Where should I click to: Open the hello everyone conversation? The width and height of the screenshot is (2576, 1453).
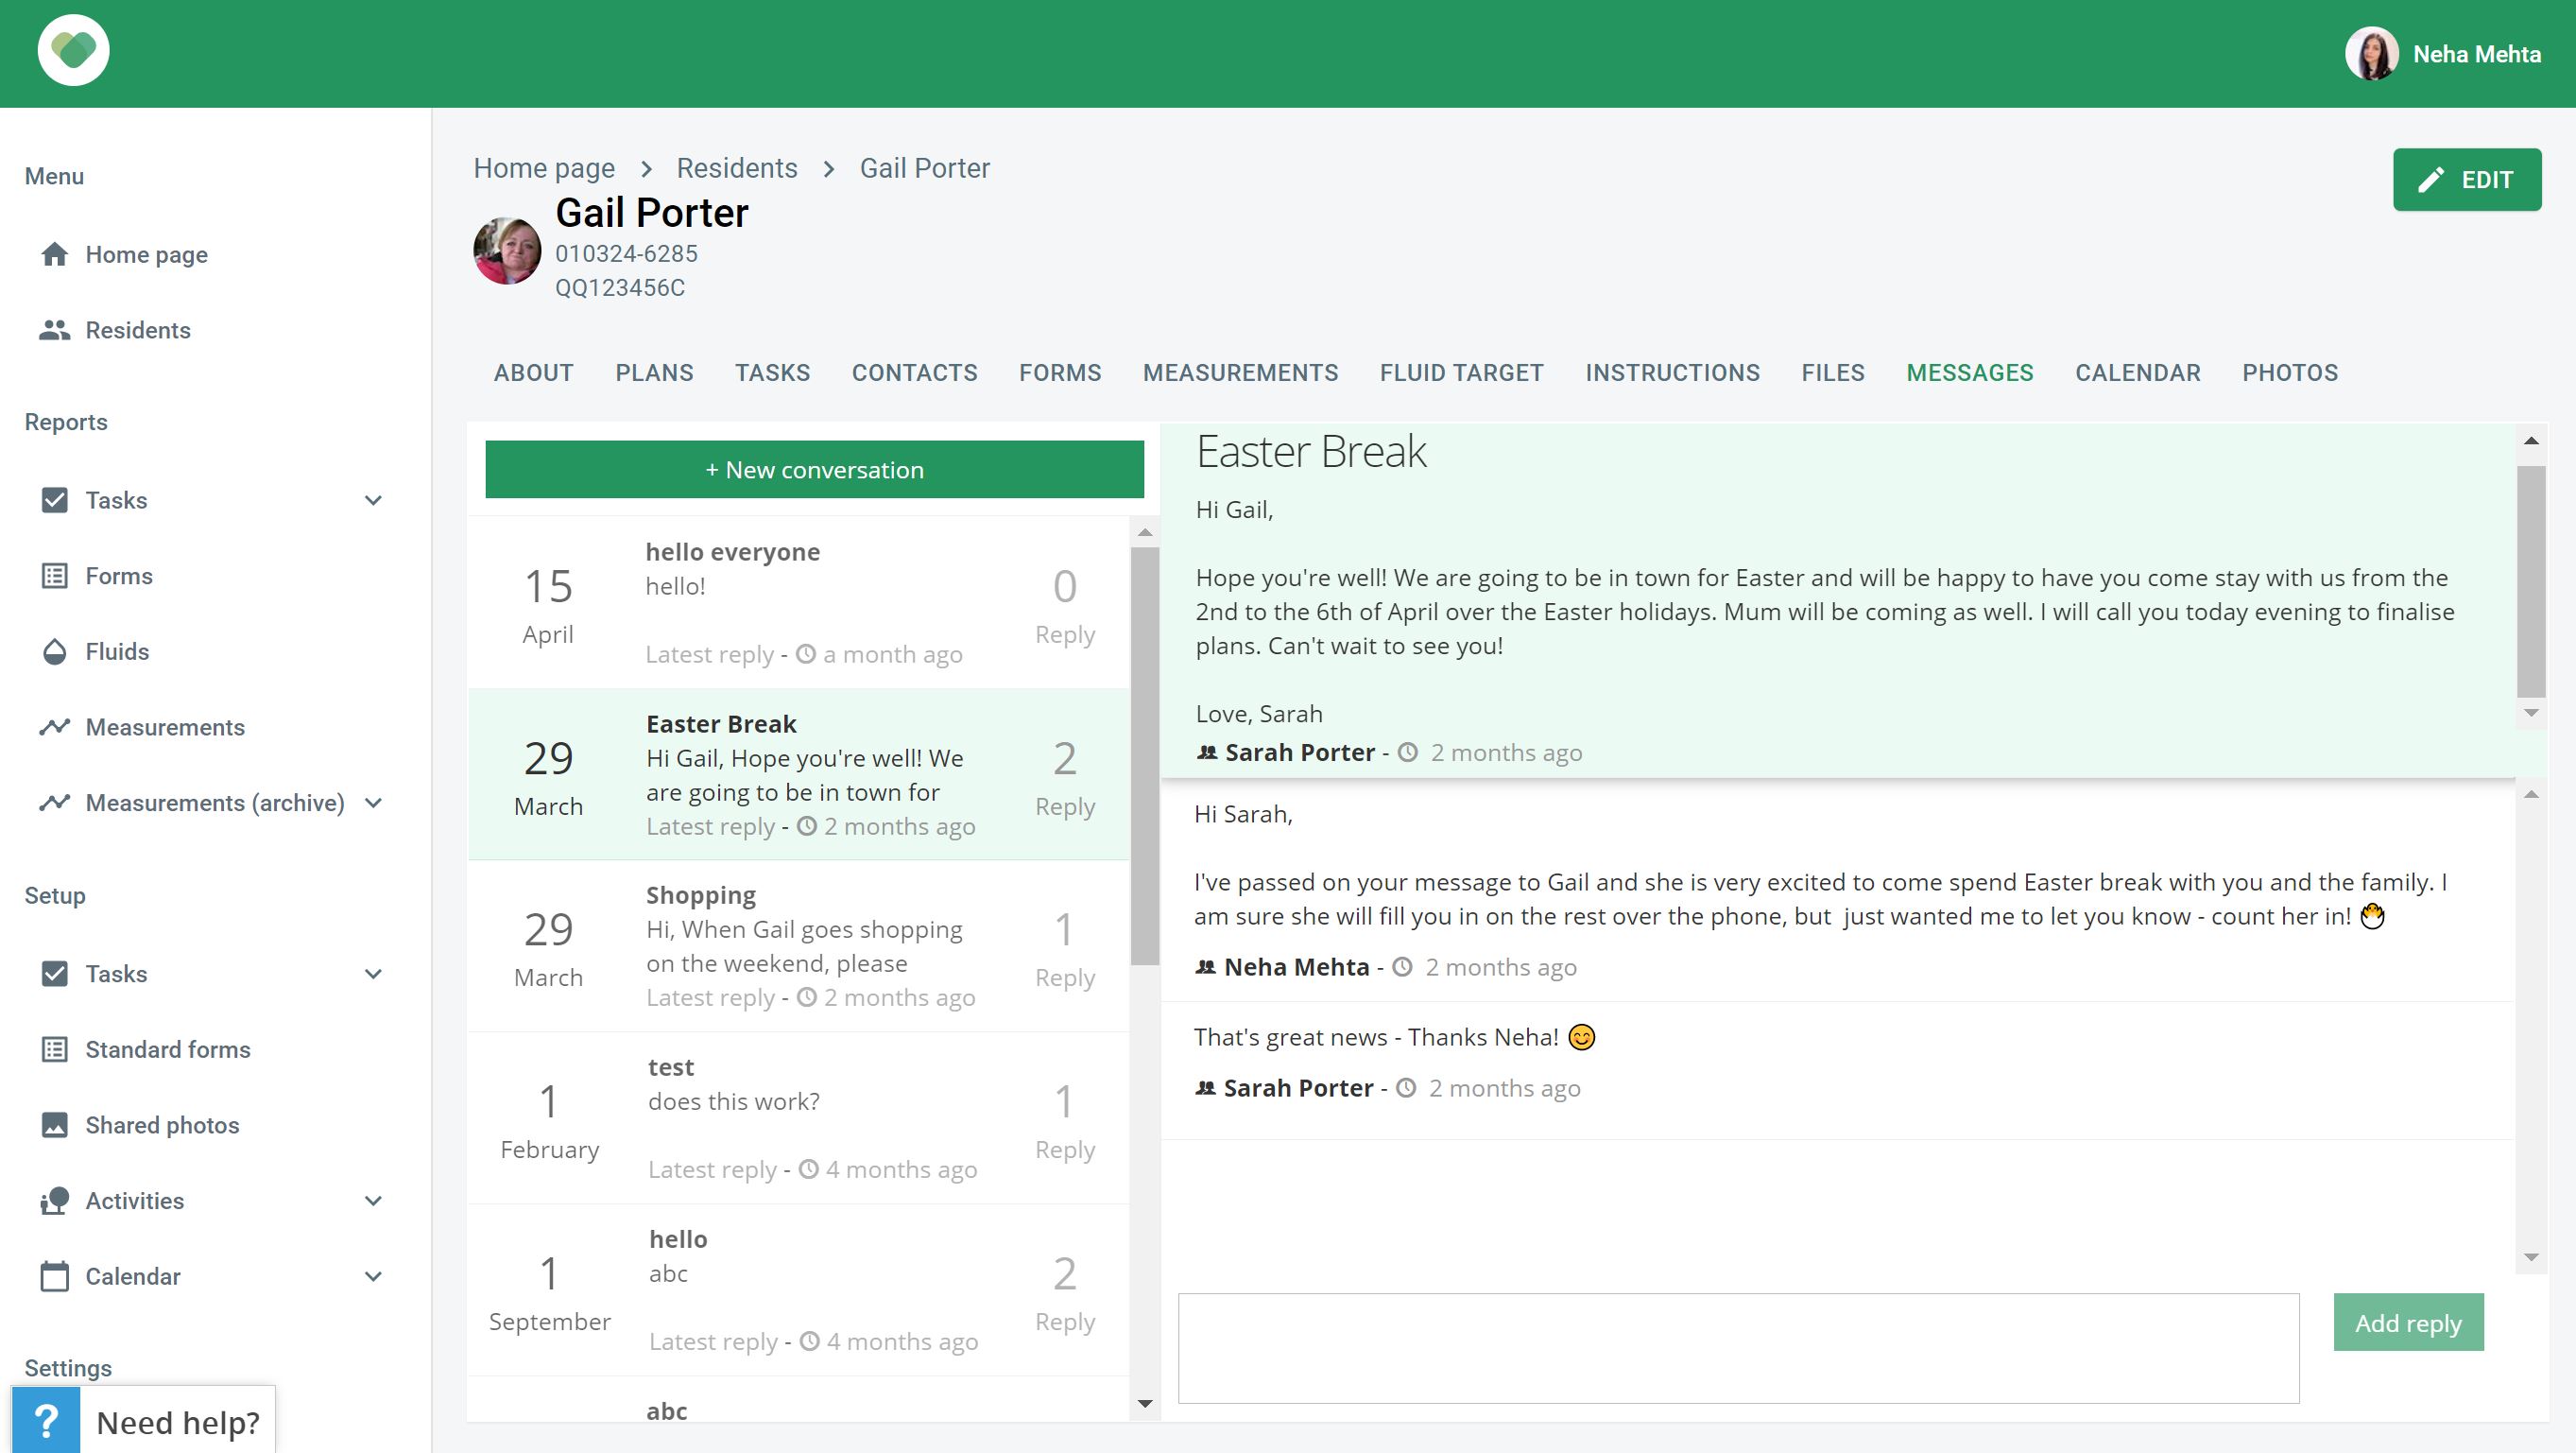(x=799, y=603)
